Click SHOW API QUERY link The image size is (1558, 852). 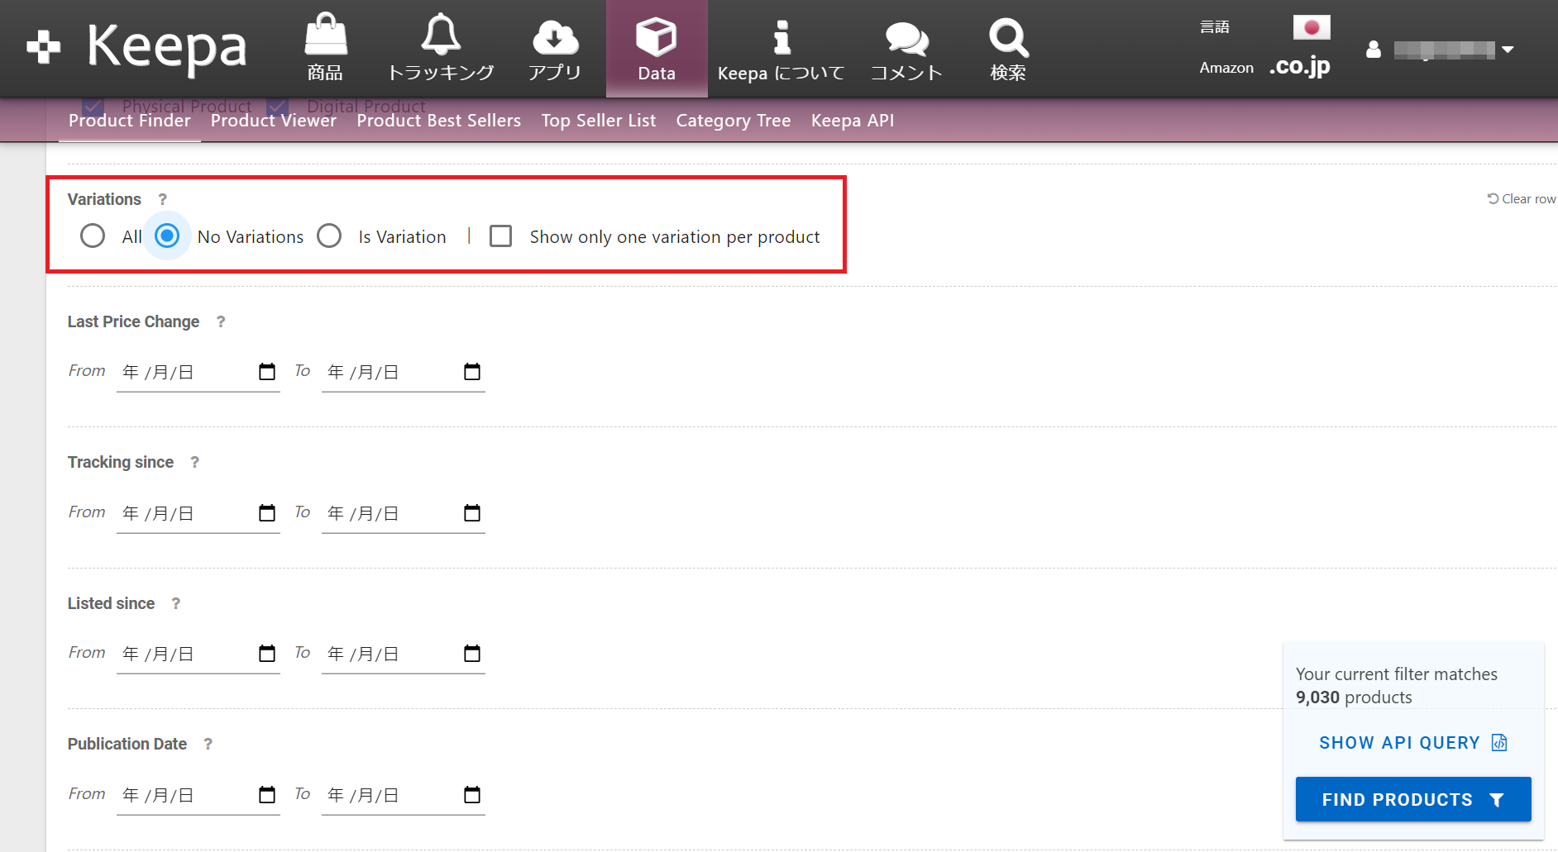tap(1413, 743)
